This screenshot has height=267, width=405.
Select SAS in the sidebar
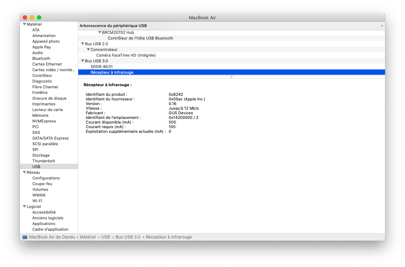click(36, 132)
